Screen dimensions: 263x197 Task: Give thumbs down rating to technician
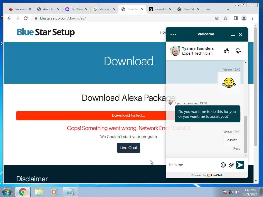point(238,51)
